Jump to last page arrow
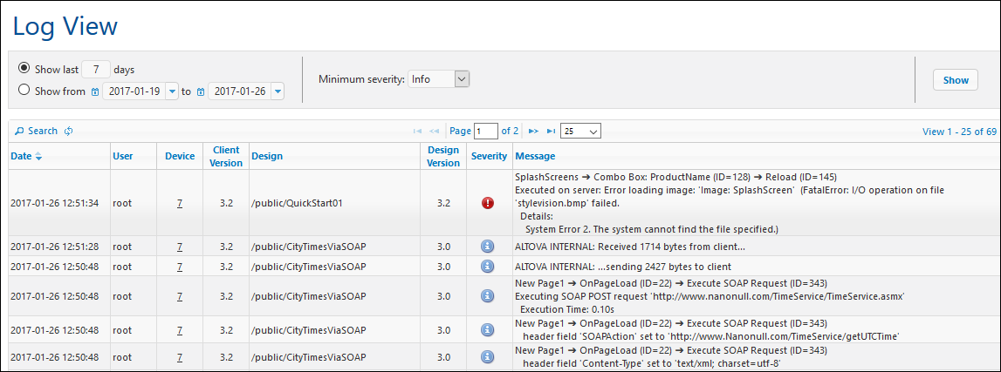1001x372 pixels. (551, 132)
